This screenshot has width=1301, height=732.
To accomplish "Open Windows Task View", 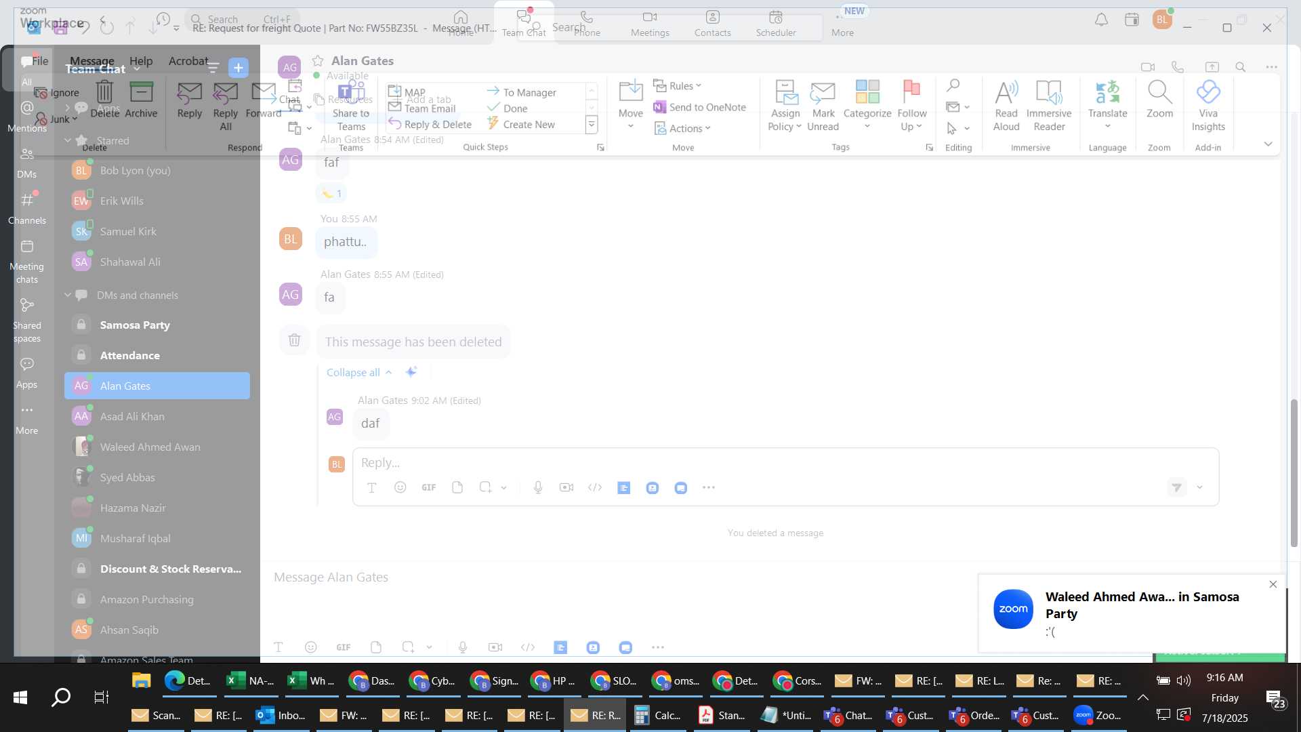I will [x=102, y=697].
